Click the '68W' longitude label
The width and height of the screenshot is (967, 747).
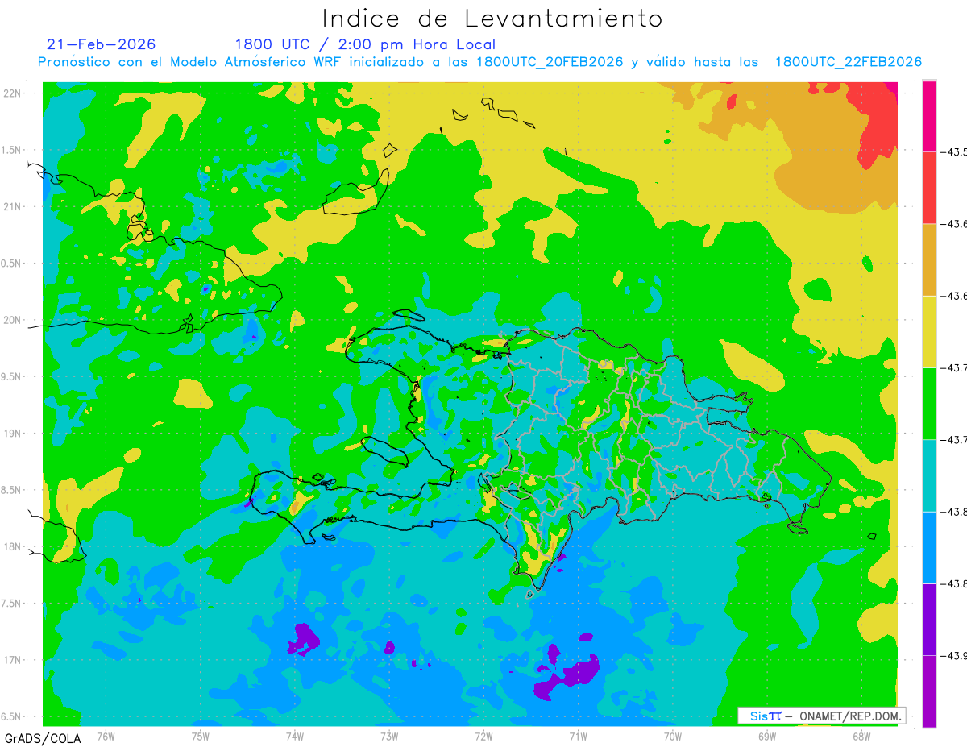pos(861,736)
